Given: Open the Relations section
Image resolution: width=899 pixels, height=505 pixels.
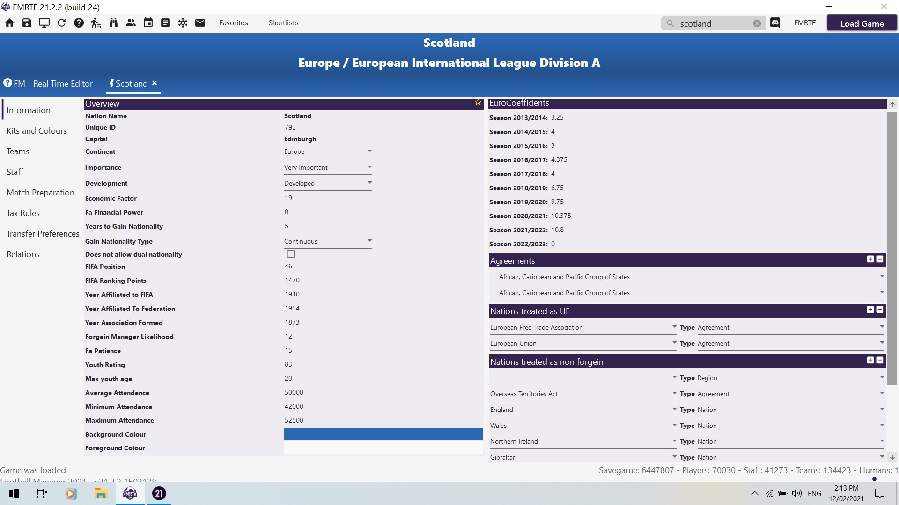Looking at the screenshot, I should [x=23, y=254].
